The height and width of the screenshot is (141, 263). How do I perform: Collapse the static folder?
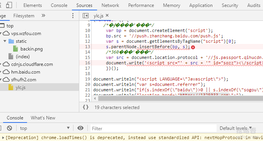click(x=5, y=41)
